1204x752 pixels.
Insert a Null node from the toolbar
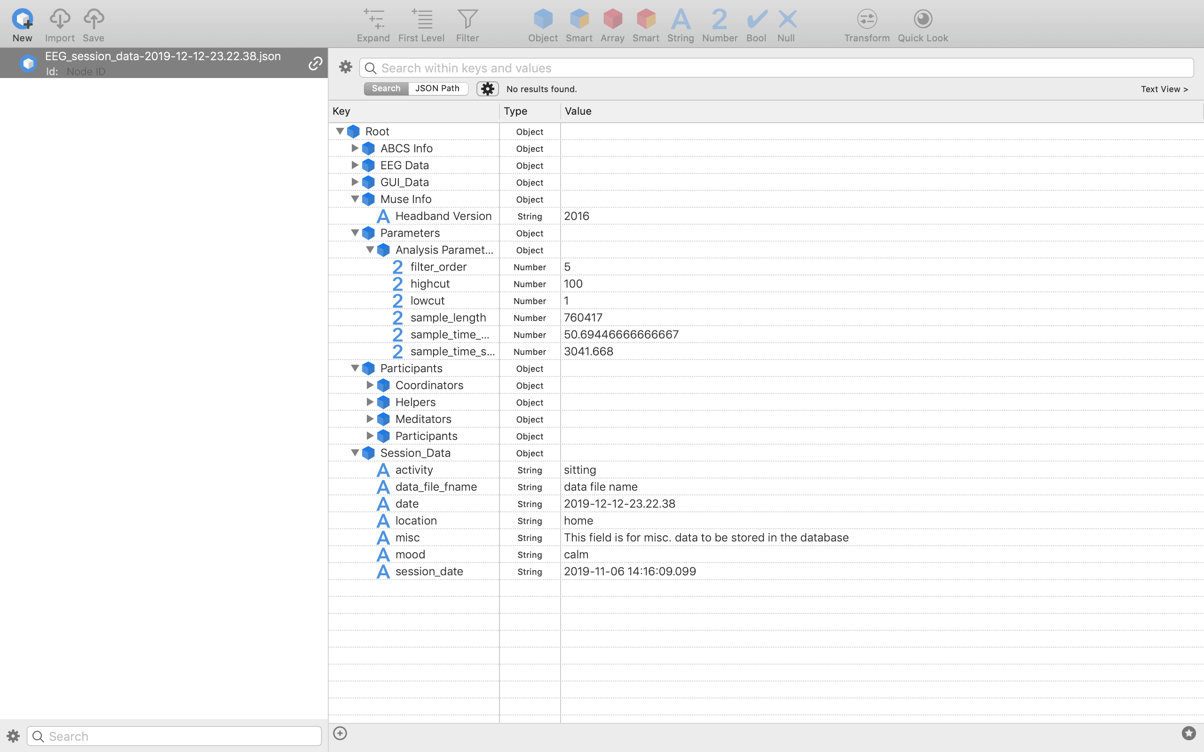[787, 19]
